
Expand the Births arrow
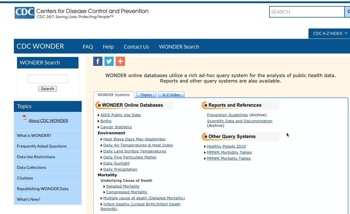[99, 121]
